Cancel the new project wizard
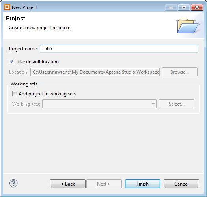 click(181, 184)
